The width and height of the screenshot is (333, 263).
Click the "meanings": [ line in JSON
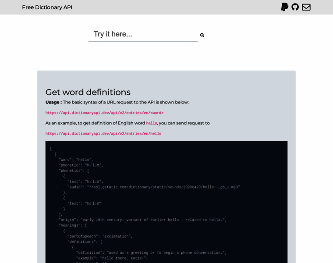pyautogui.click(x=73, y=225)
